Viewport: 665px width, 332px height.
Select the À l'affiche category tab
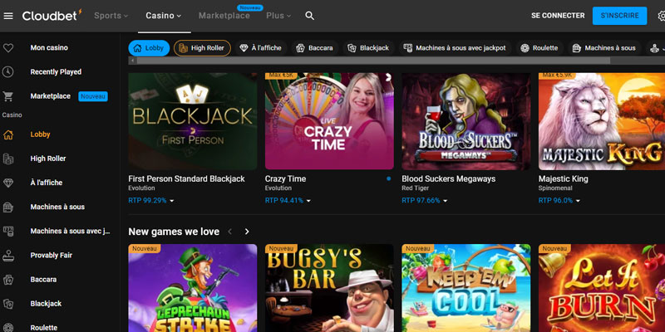261,48
